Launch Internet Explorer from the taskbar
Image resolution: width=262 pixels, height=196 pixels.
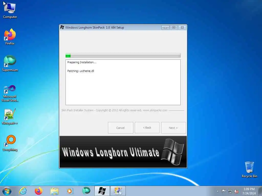click(x=23, y=191)
